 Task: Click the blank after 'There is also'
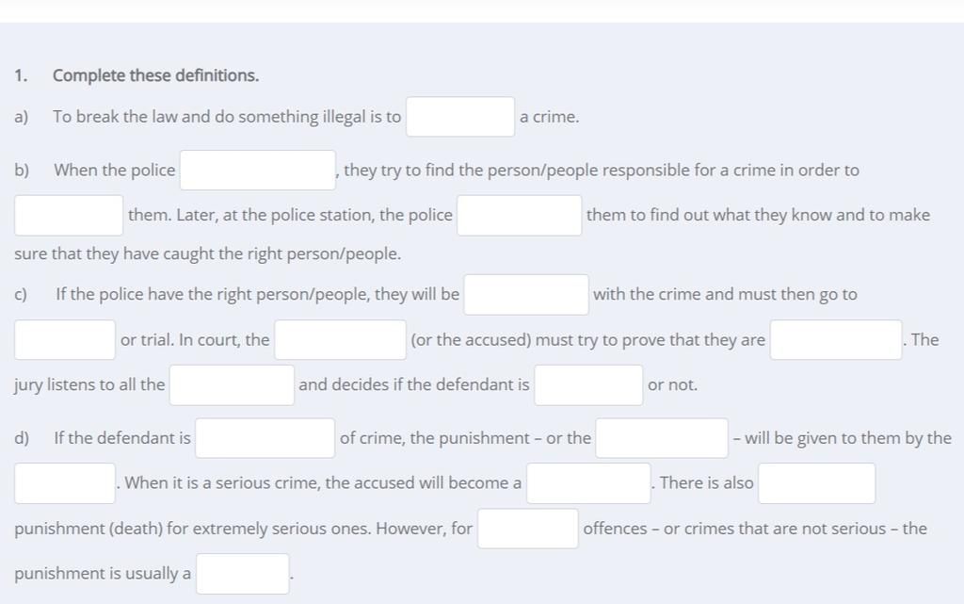coord(816,483)
